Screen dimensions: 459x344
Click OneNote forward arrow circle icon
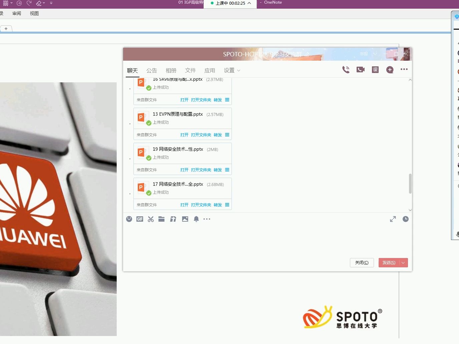click(x=19, y=3)
